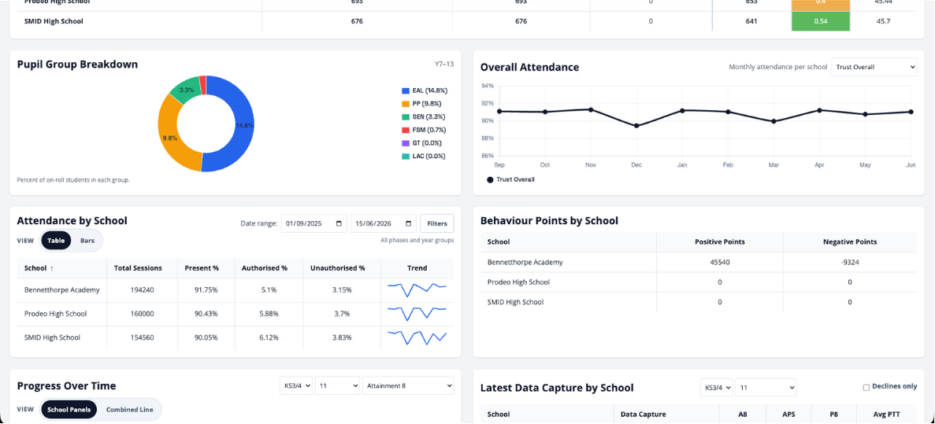The width and height of the screenshot is (935, 424).
Task: Focus the 15/06/2026 end date field
Action: click(x=384, y=224)
